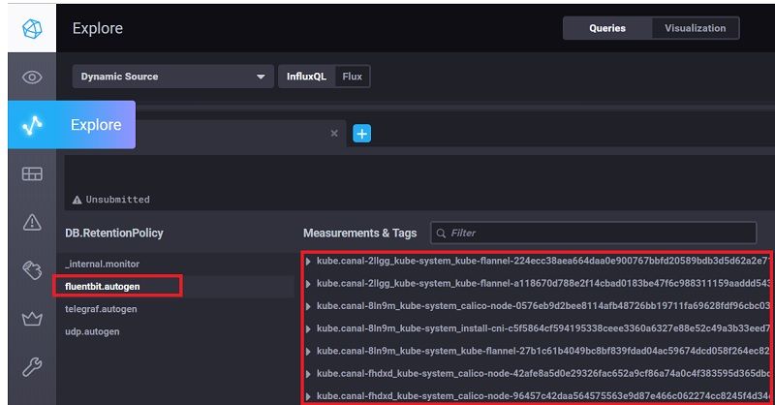Open the crown Admin icon in sidebar
The width and height of the screenshot is (775, 405).
click(32, 319)
